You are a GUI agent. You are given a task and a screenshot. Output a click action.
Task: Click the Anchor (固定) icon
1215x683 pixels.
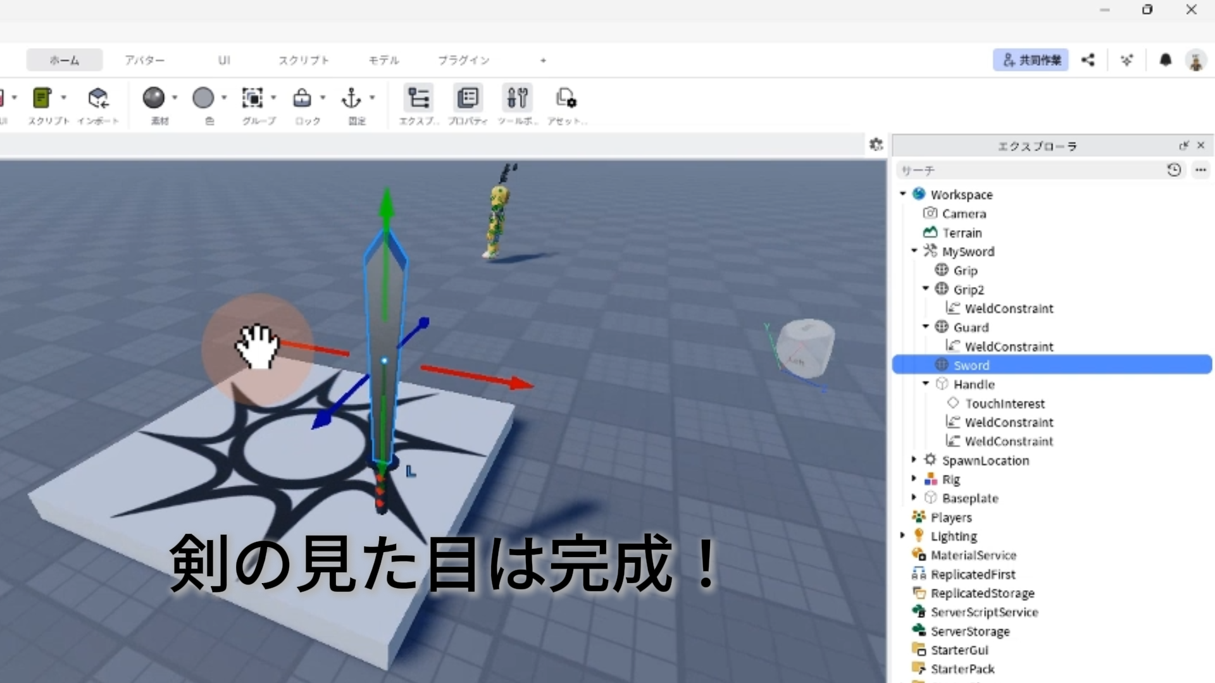coord(351,99)
